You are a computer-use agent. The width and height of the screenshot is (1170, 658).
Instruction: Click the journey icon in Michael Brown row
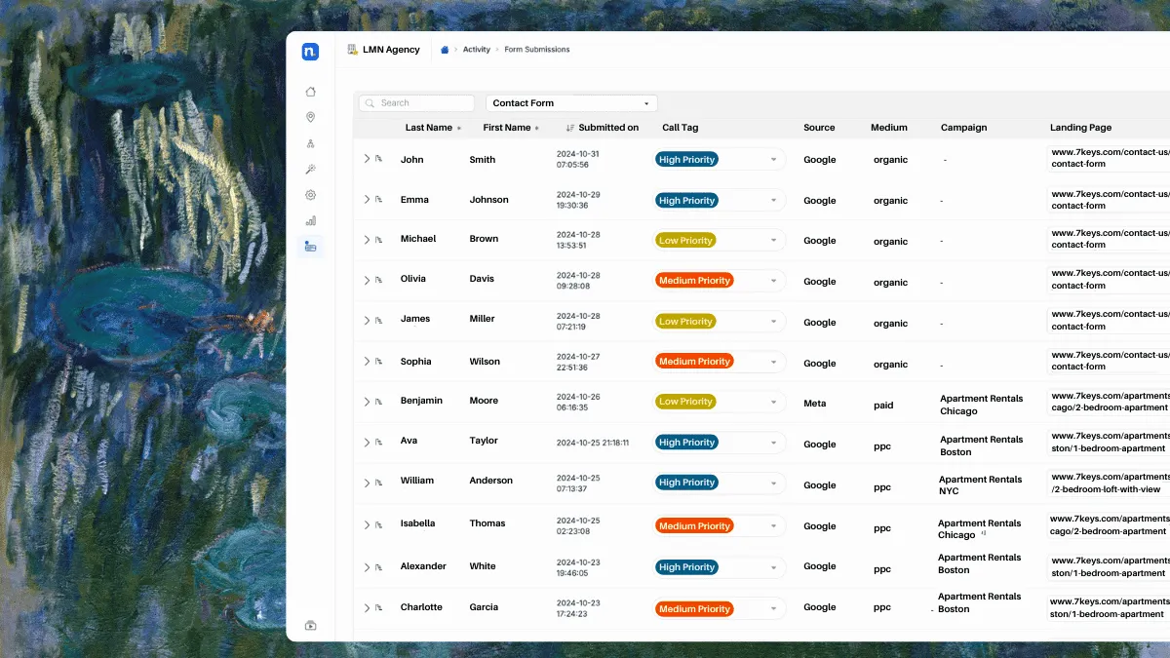coord(379,240)
